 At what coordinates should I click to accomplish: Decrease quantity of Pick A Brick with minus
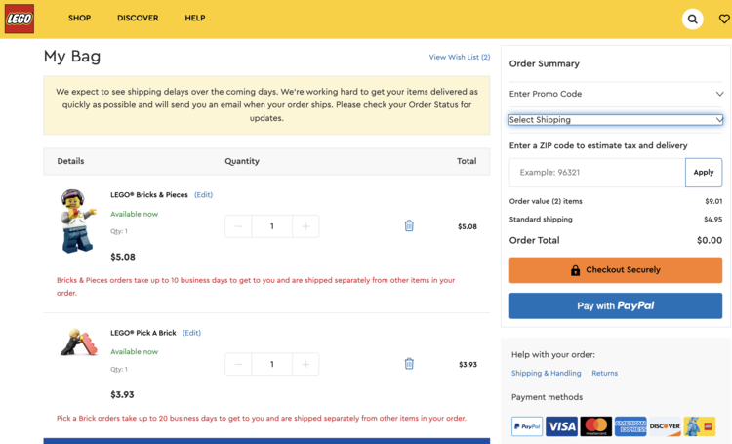coord(238,364)
